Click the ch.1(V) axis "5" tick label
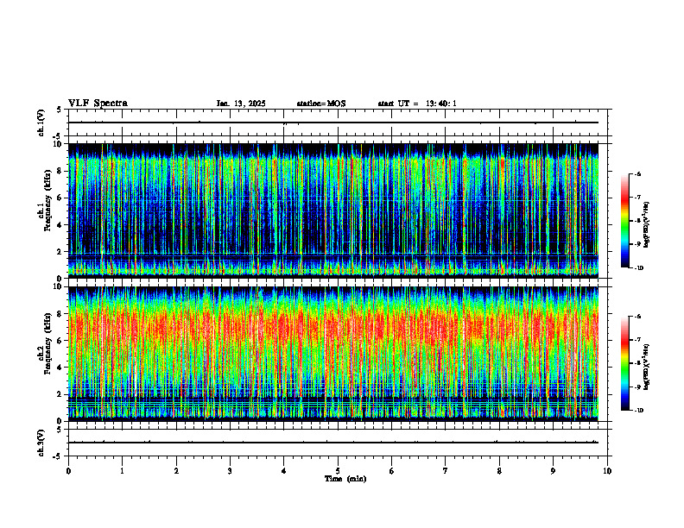The image size is (684, 528). 60,110
